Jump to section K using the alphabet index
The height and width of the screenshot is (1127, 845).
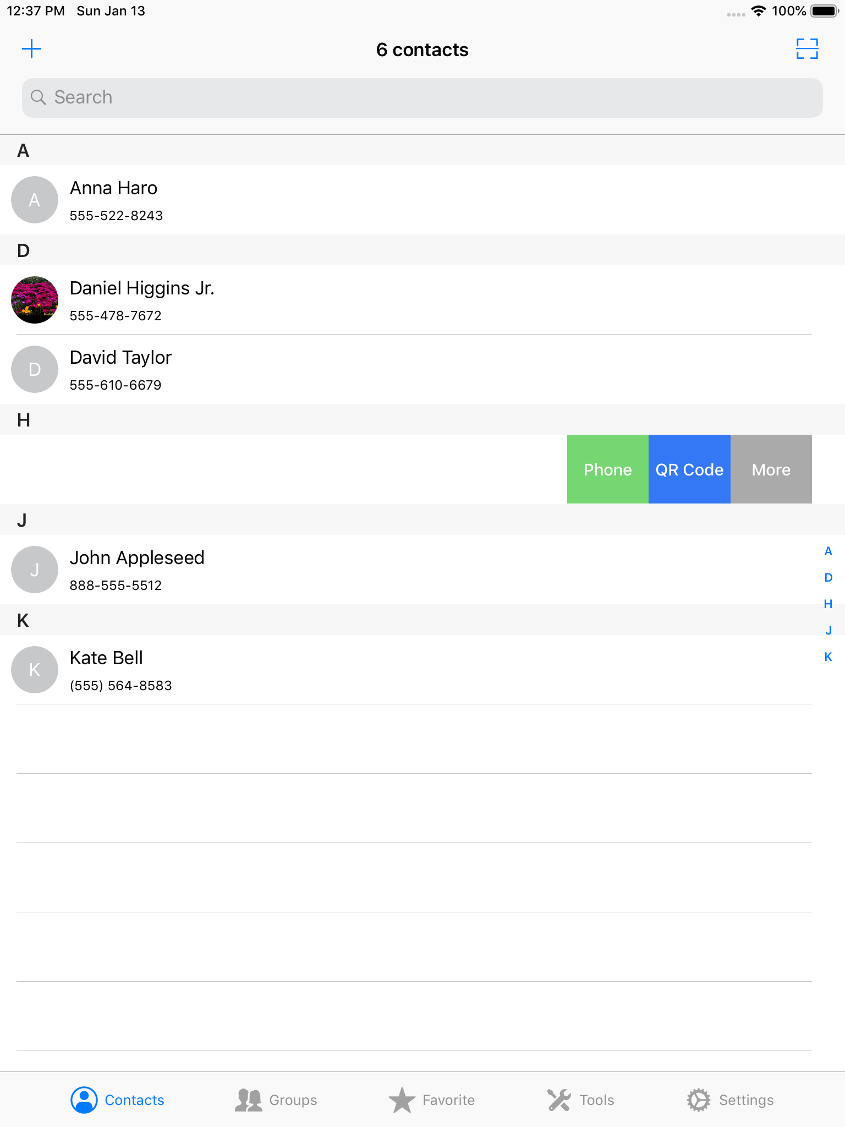(828, 656)
